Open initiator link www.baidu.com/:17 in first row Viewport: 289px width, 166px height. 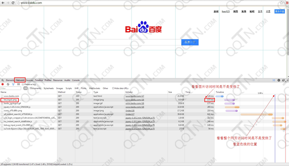click(135, 96)
